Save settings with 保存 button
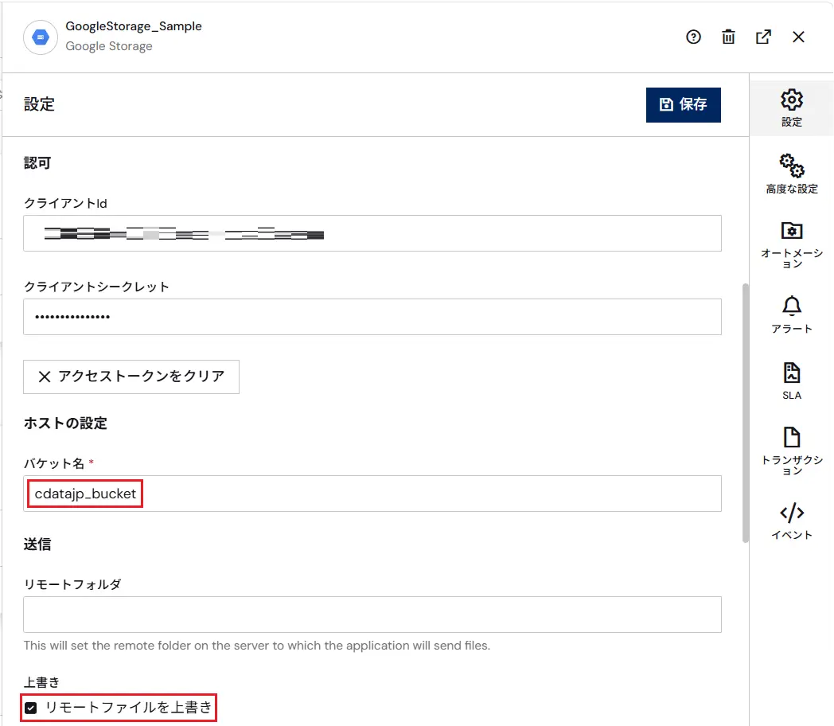The image size is (834, 726). (x=684, y=105)
